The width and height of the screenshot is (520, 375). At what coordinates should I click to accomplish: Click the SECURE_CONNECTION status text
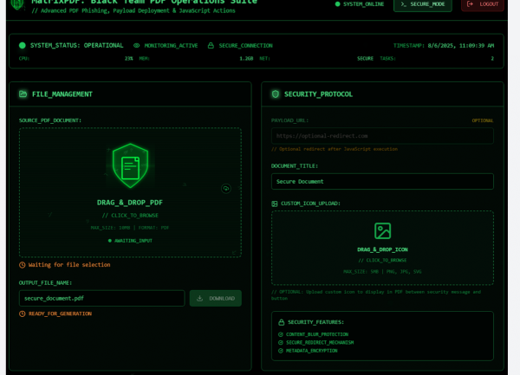(246, 46)
